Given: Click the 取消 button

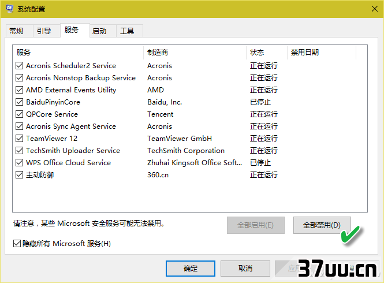Looking at the screenshot, I should click(x=245, y=269).
